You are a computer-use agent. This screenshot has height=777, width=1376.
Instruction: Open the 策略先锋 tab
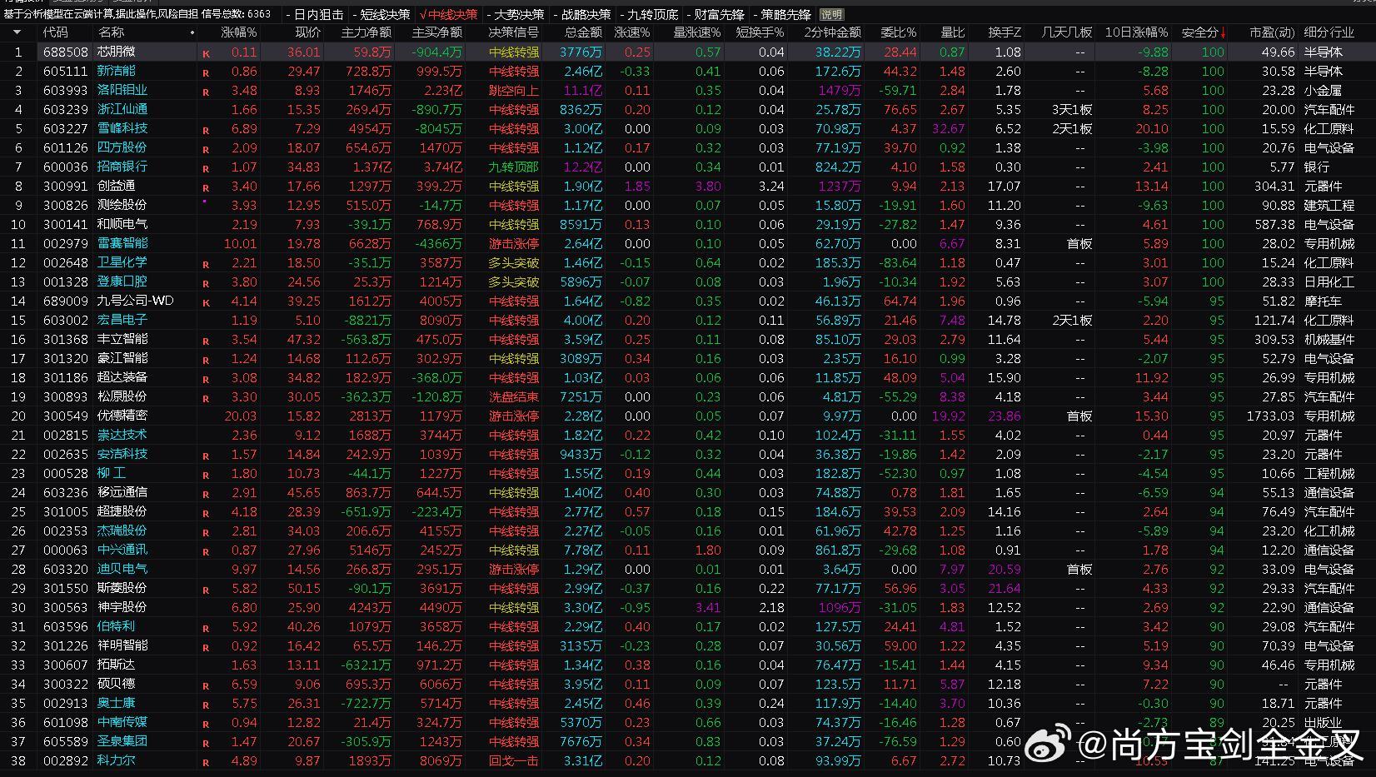[x=785, y=14]
